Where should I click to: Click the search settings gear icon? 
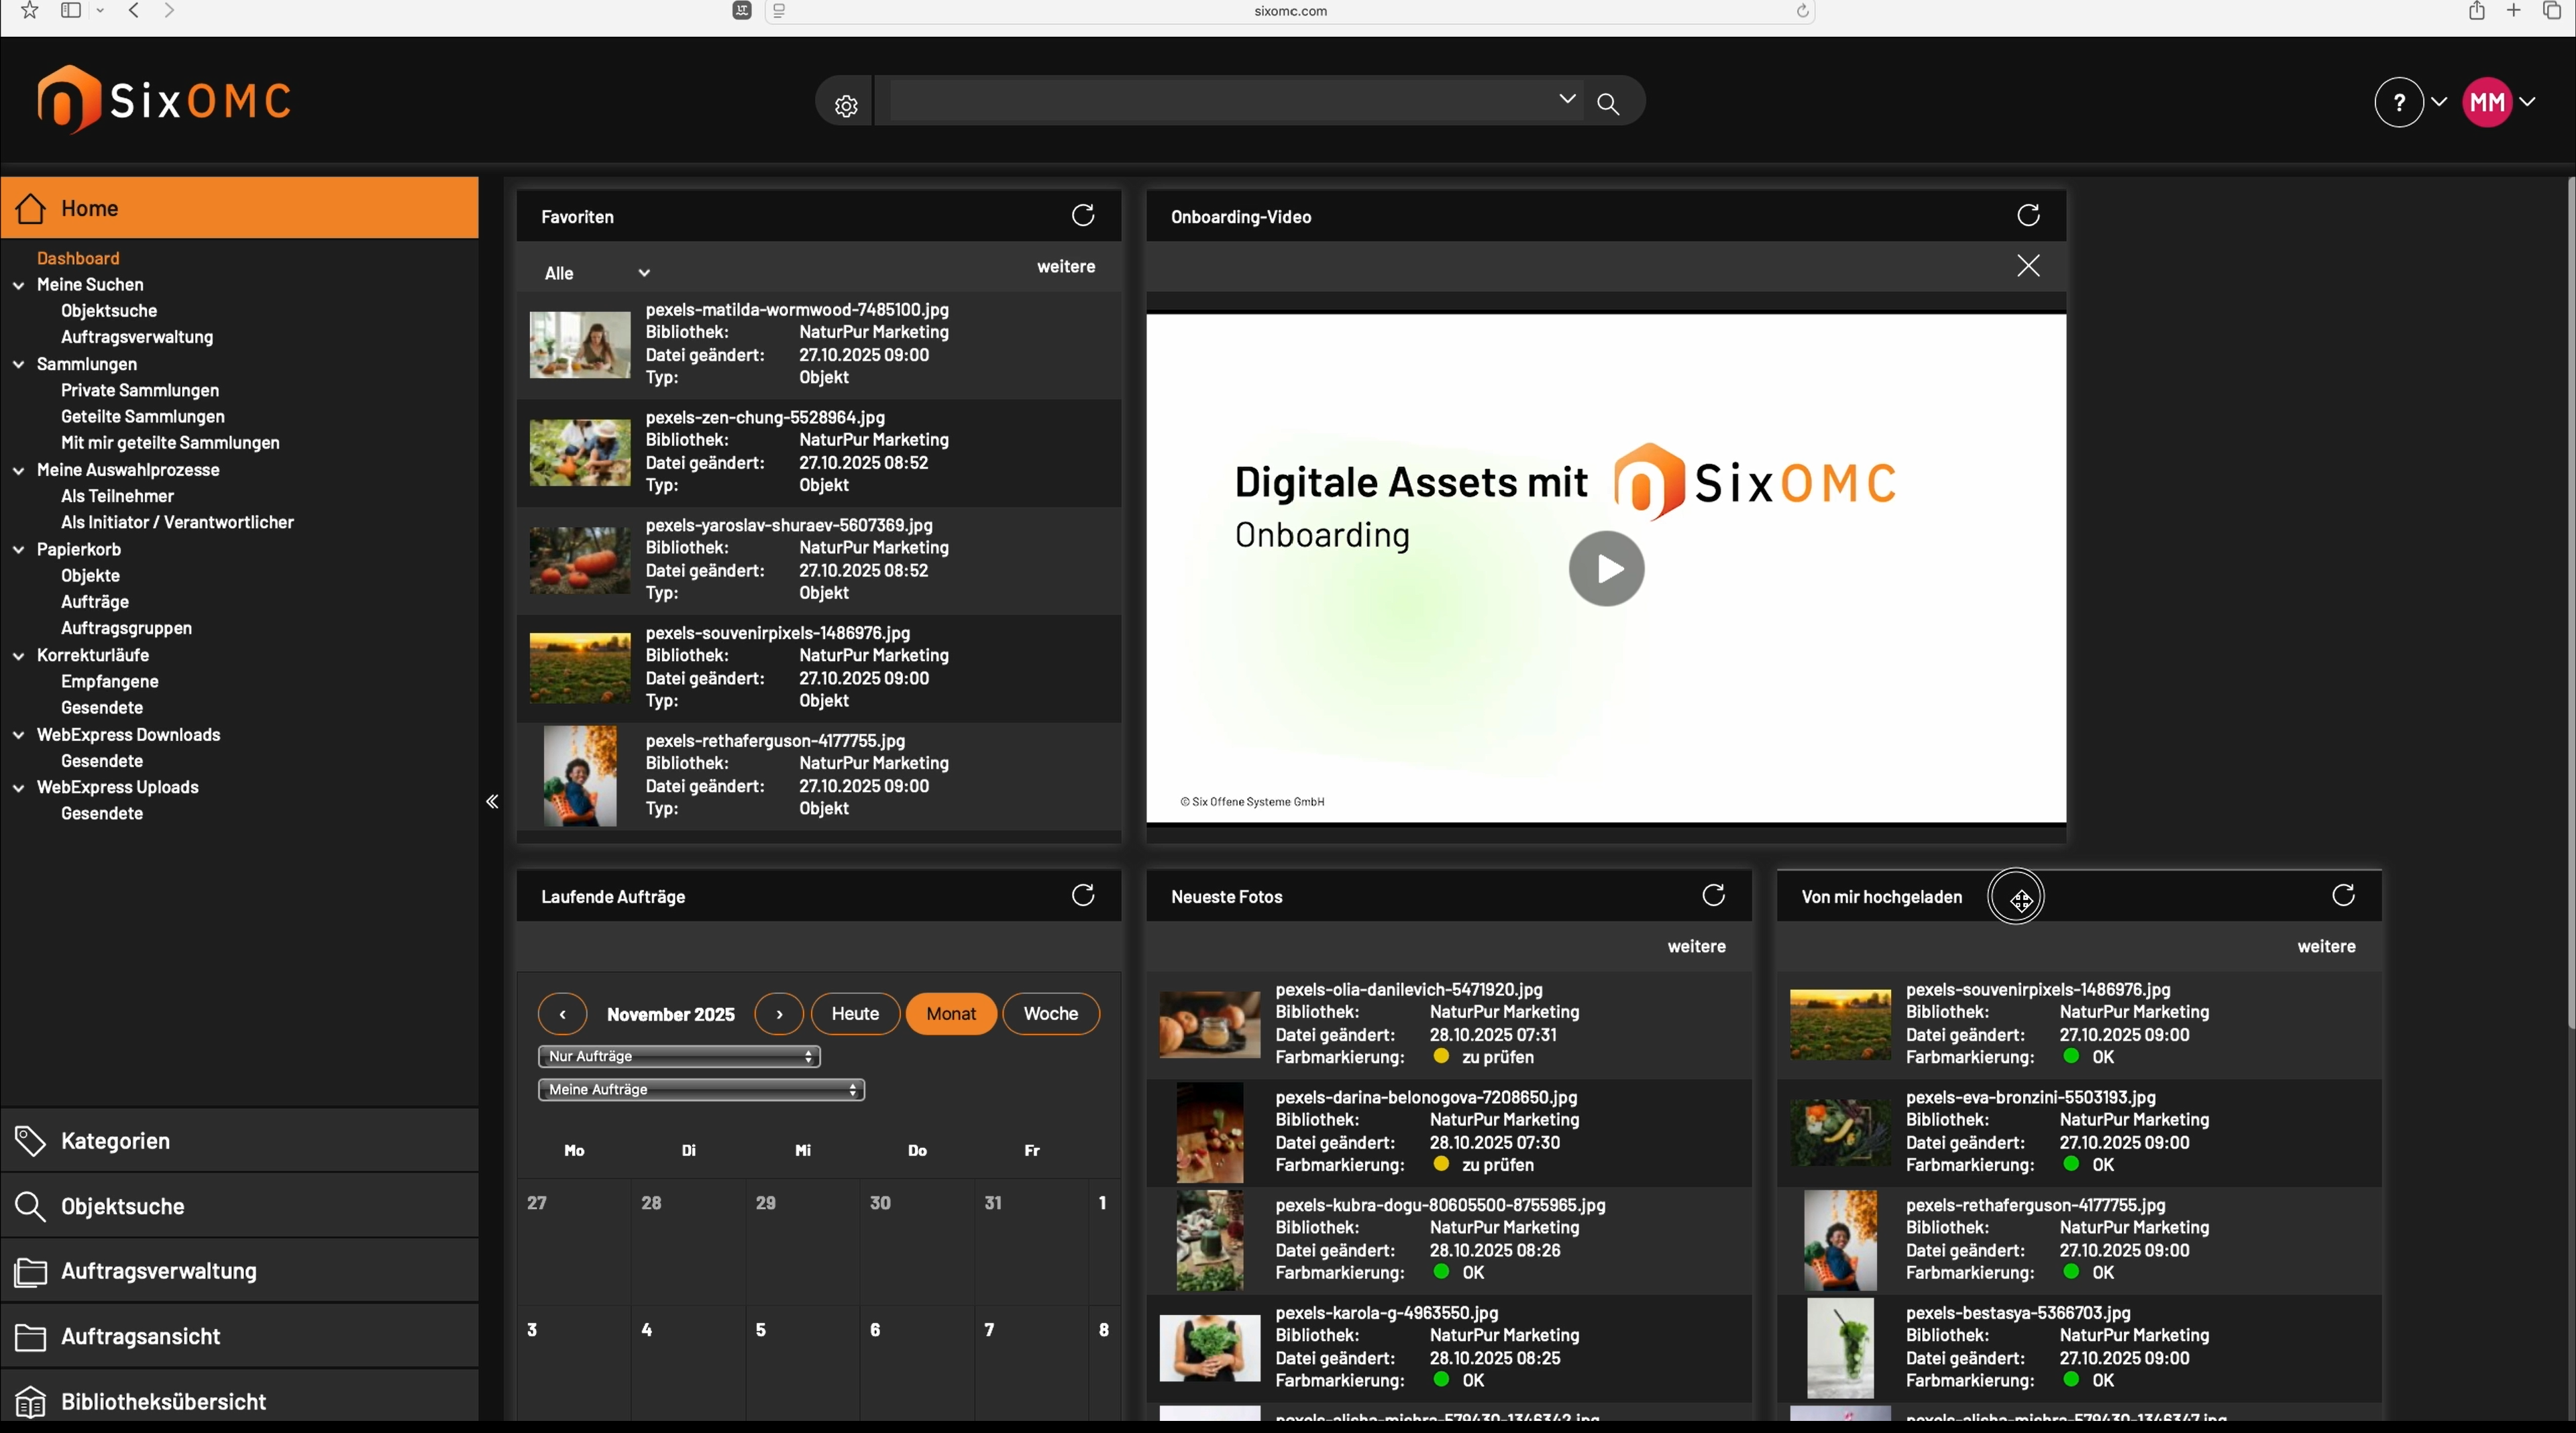click(x=846, y=105)
